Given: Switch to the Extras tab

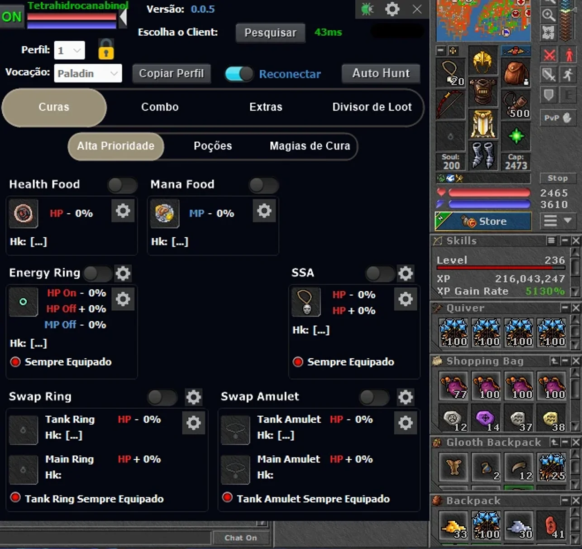Looking at the screenshot, I should [x=266, y=107].
